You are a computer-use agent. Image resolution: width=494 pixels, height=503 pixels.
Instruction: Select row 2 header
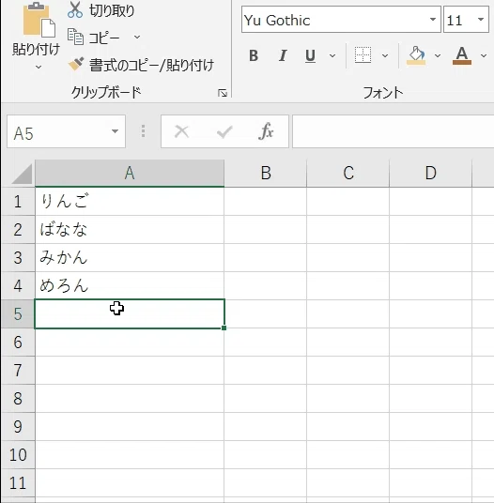pyautogui.click(x=18, y=230)
